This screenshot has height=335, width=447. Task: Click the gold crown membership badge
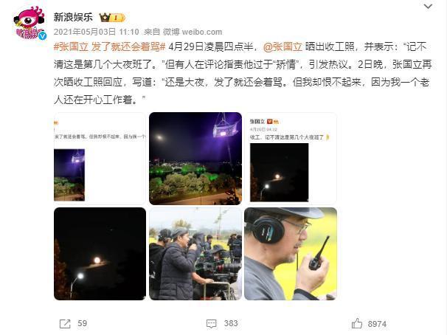pos(112,18)
